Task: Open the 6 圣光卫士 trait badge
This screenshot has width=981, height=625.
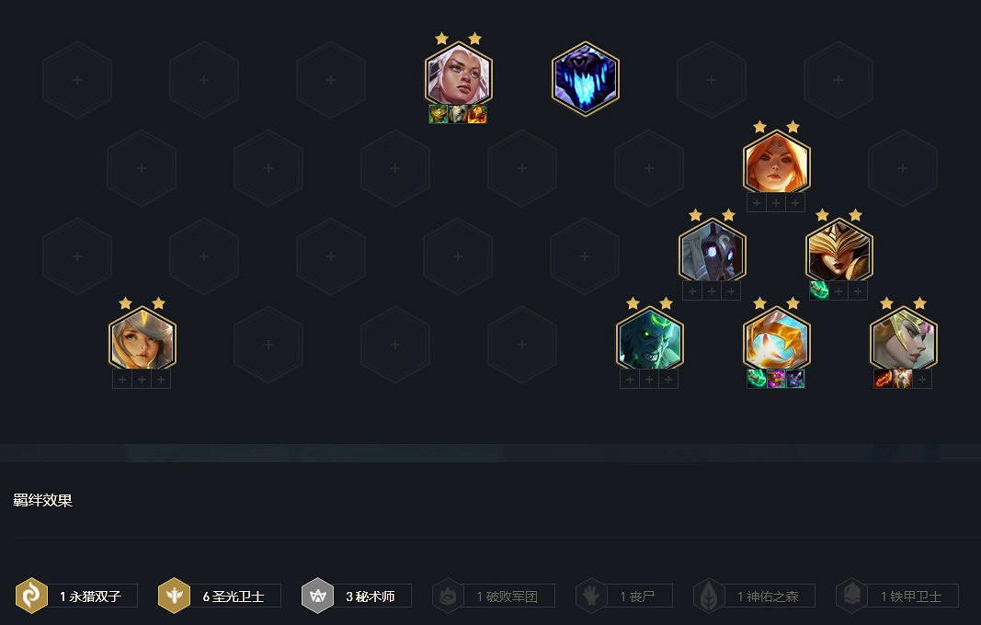Action: click(220, 596)
